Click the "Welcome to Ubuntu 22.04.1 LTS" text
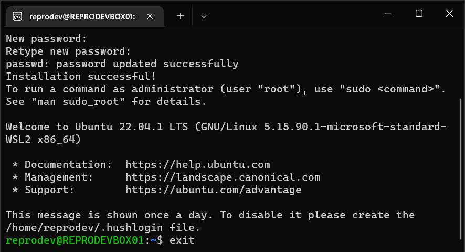Image resolution: width=465 pixels, height=252 pixels. tap(97, 127)
